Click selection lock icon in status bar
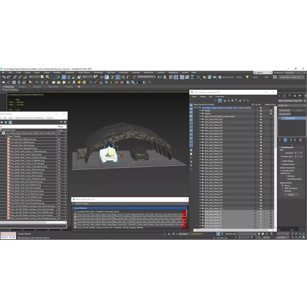 click(169, 234)
